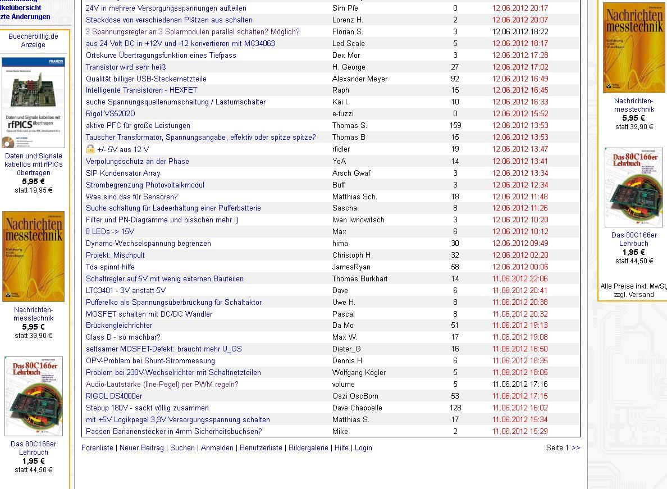Screen dimensions: 667x489
Task: Open the 'Rigol VS5202D' thread
Action: (110, 114)
